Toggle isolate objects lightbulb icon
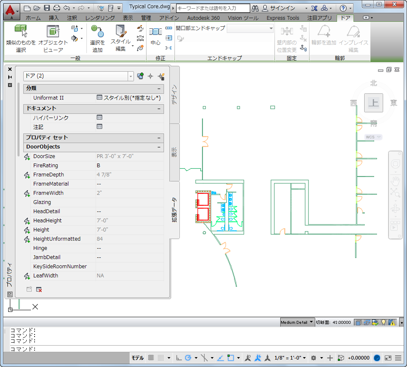The image size is (407, 367). tap(384, 322)
